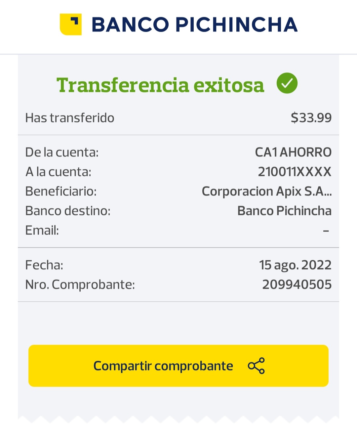Click the A la cuenta label
357x437 pixels.
(x=58, y=172)
